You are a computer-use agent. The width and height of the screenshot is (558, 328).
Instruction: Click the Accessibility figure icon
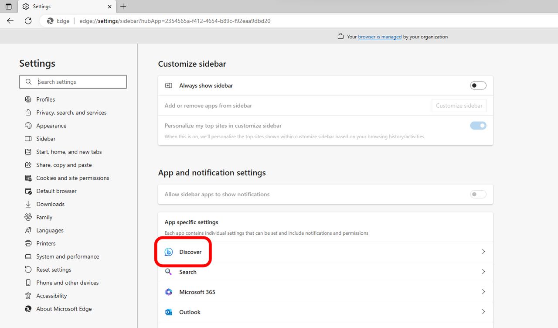coord(28,296)
